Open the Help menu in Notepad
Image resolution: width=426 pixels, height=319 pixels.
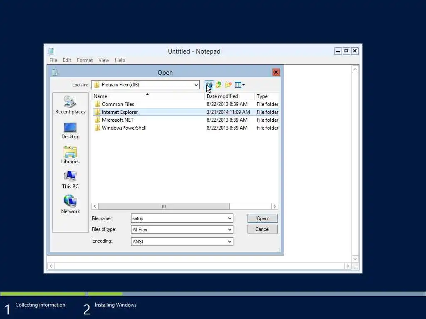tap(120, 60)
